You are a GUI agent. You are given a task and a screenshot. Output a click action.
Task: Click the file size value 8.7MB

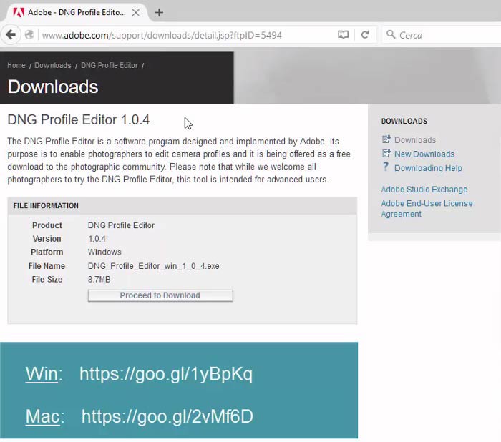tap(99, 280)
